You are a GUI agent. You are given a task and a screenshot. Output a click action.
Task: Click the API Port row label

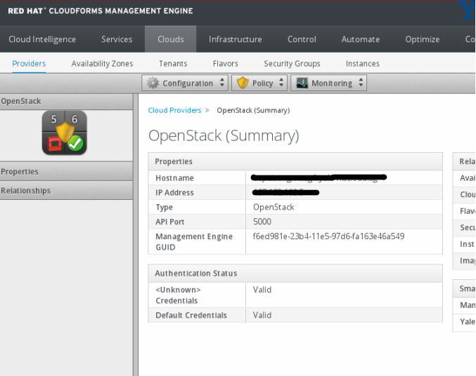click(x=169, y=222)
